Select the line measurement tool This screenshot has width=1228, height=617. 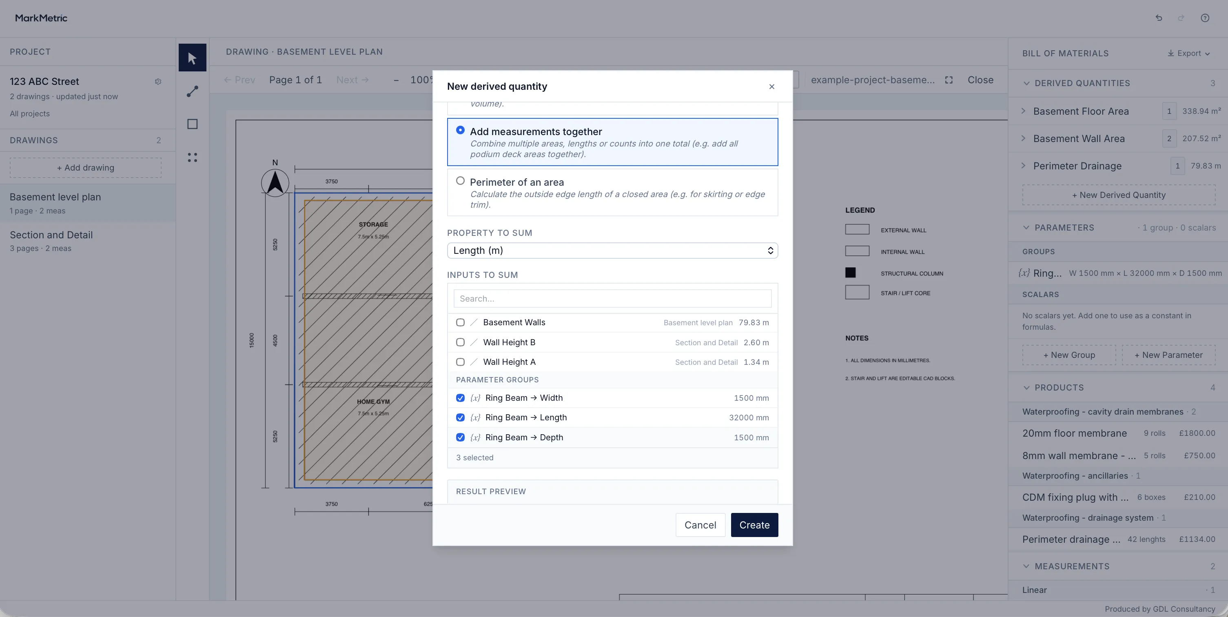(x=192, y=91)
